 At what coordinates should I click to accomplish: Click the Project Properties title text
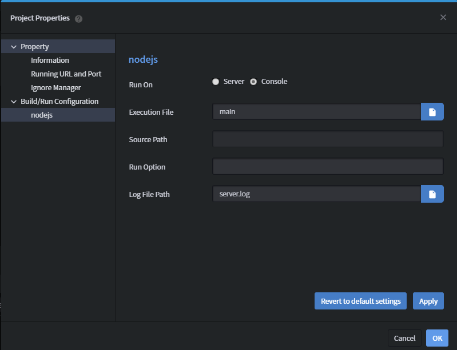click(x=40, y=18)
